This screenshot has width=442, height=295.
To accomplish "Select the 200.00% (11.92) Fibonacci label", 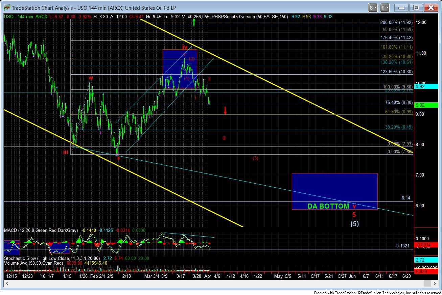I will [x=397, y=23].
